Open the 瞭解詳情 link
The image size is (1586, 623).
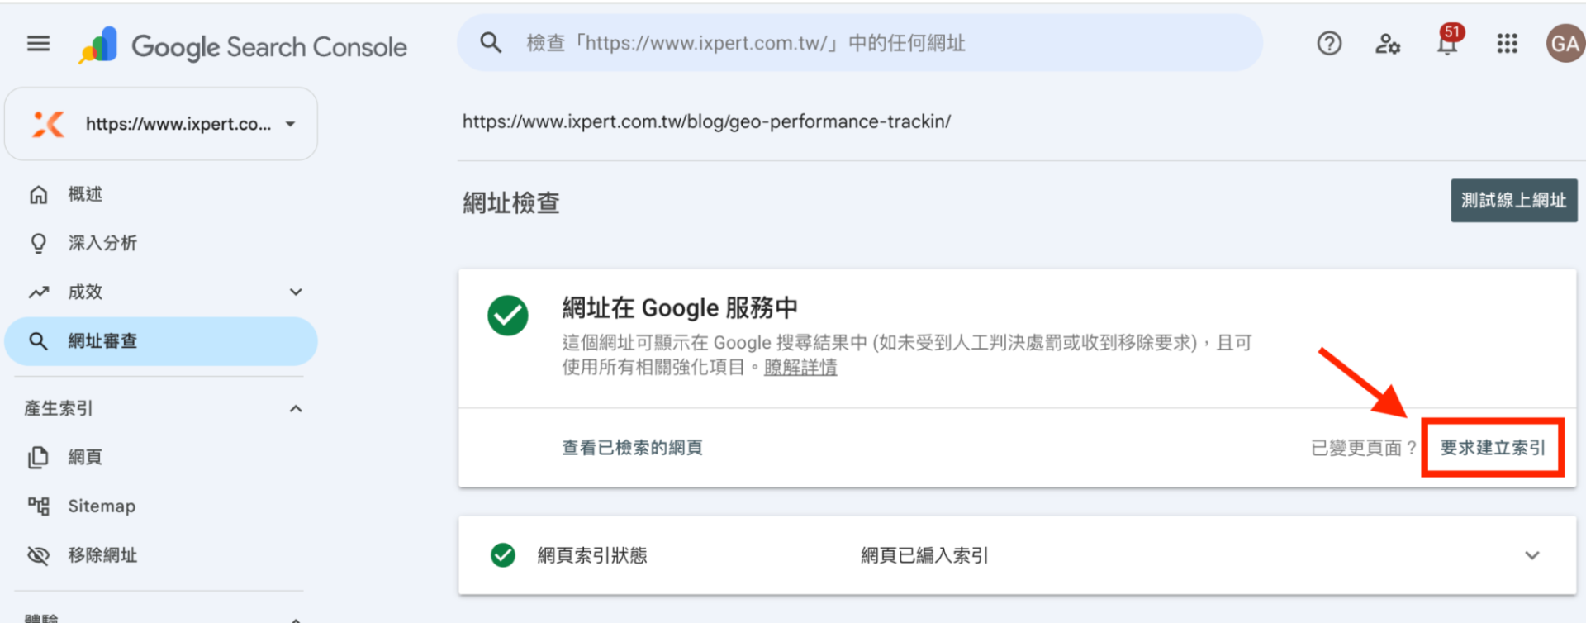pos(800,367)
